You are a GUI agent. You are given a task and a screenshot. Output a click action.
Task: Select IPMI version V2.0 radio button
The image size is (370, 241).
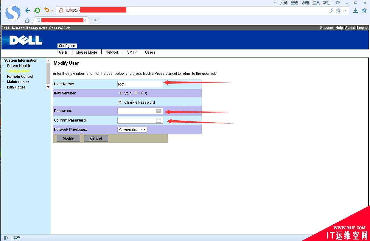tap(121, 93)
